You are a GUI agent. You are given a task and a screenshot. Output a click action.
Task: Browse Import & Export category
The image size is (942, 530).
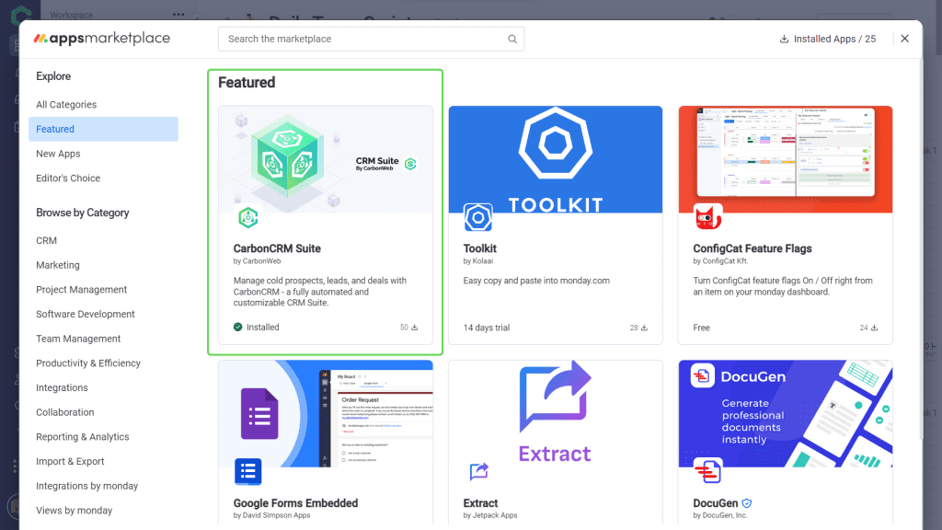70,462
